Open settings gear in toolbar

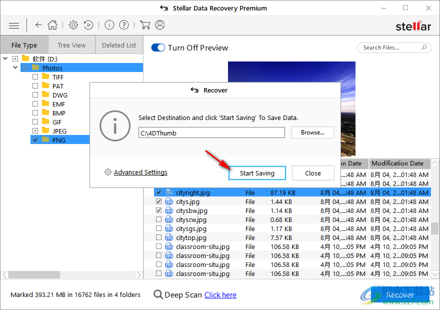pos(73,25)
